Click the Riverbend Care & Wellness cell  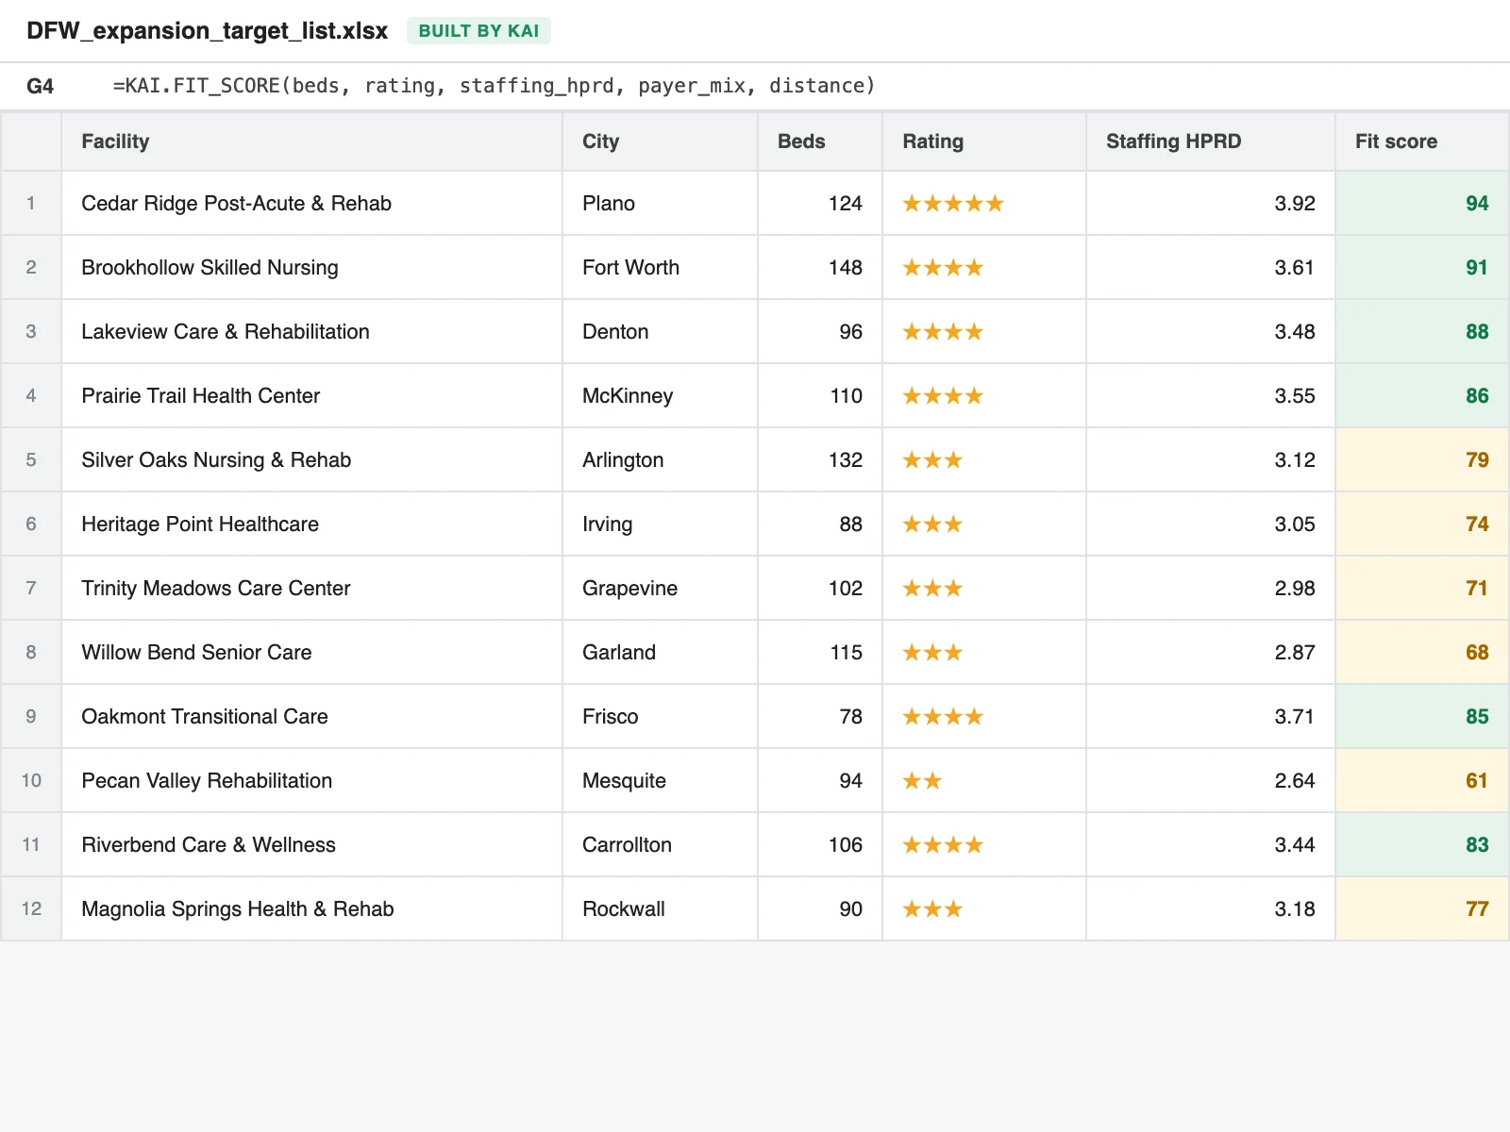pyautogui.click(x=311, y=844)
